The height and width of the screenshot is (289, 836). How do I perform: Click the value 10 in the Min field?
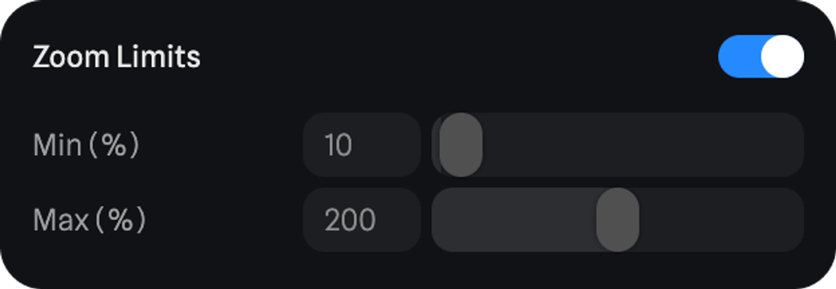338,145
